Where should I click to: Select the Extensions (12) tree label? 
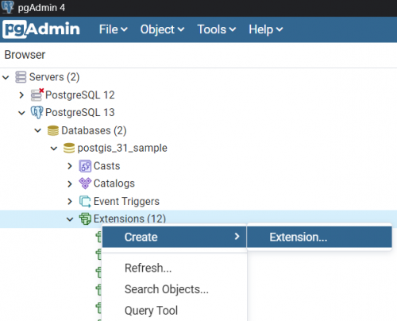click(x=129, y=219)
